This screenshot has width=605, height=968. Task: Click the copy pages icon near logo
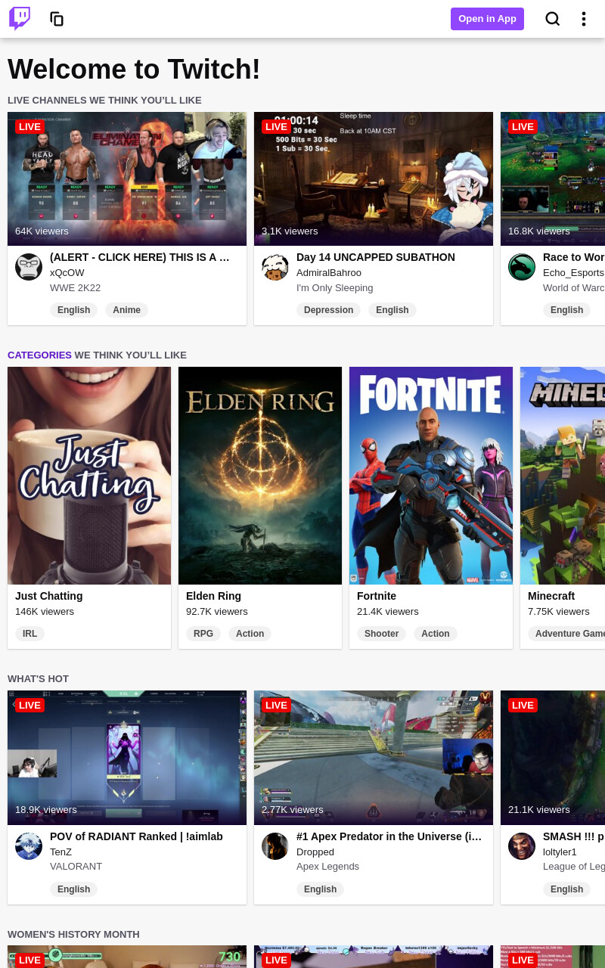tap(57, 19)
